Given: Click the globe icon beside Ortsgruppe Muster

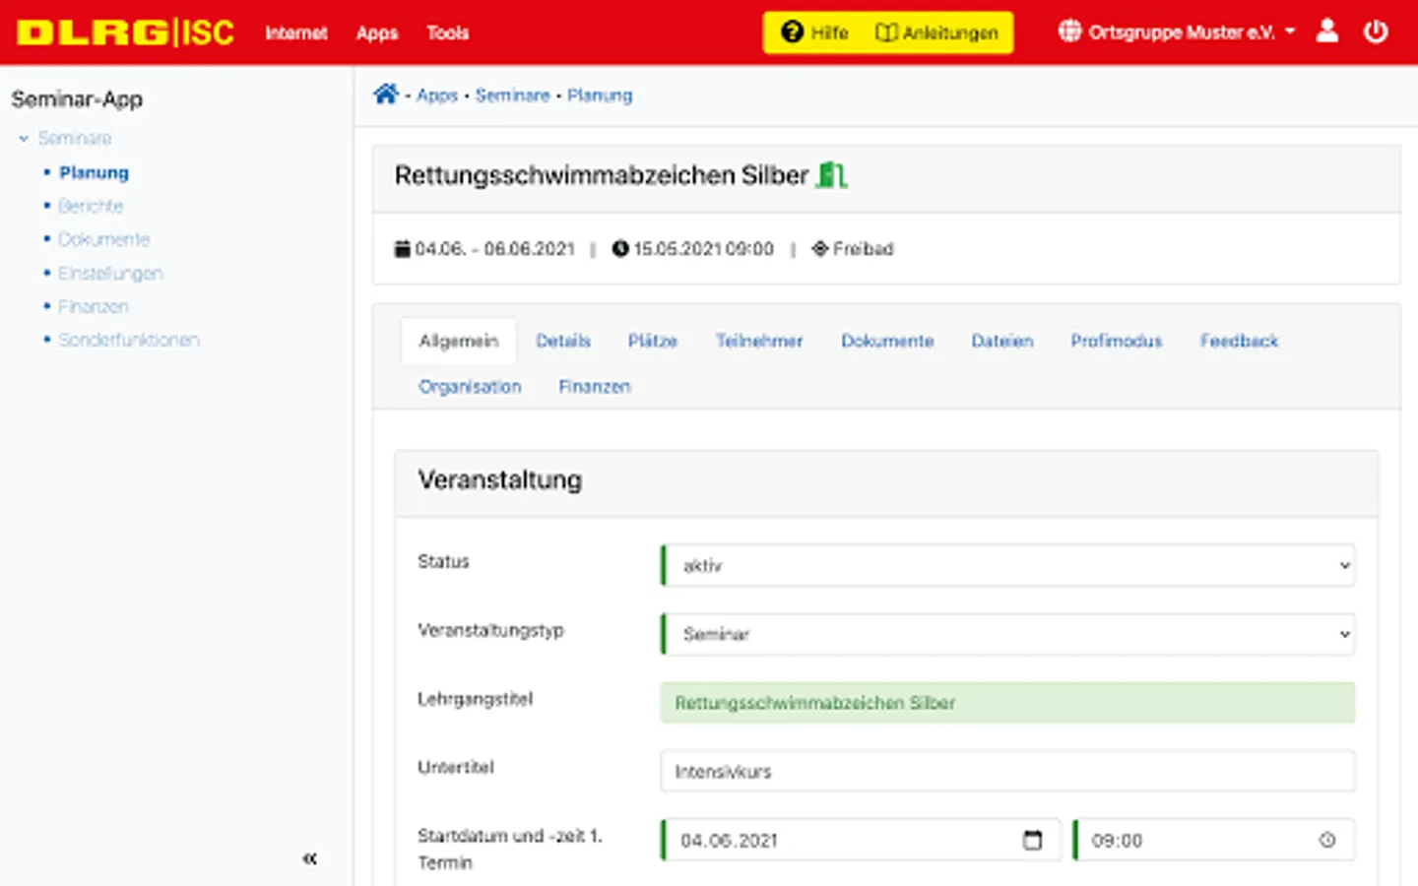Looking at the screenshot, I should (1069, 32).
